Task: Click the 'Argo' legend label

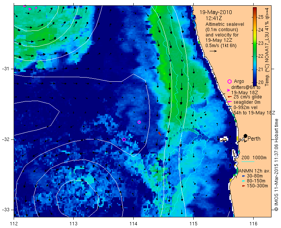Action: 239,81
